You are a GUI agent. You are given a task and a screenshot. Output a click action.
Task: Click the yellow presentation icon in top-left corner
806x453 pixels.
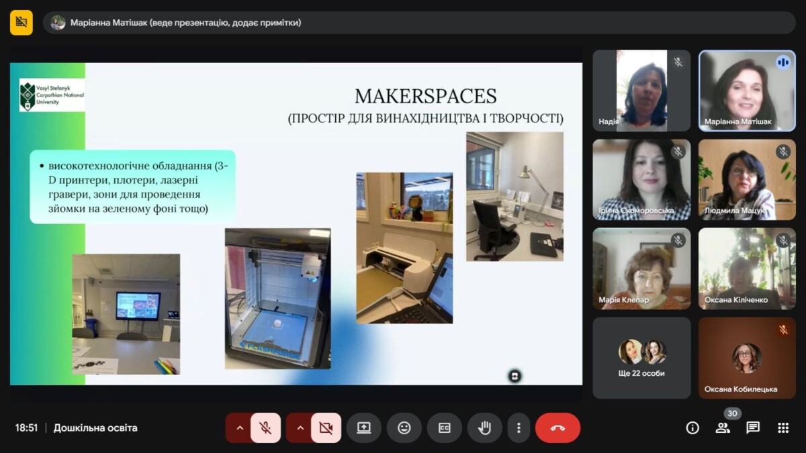(21, 22)
